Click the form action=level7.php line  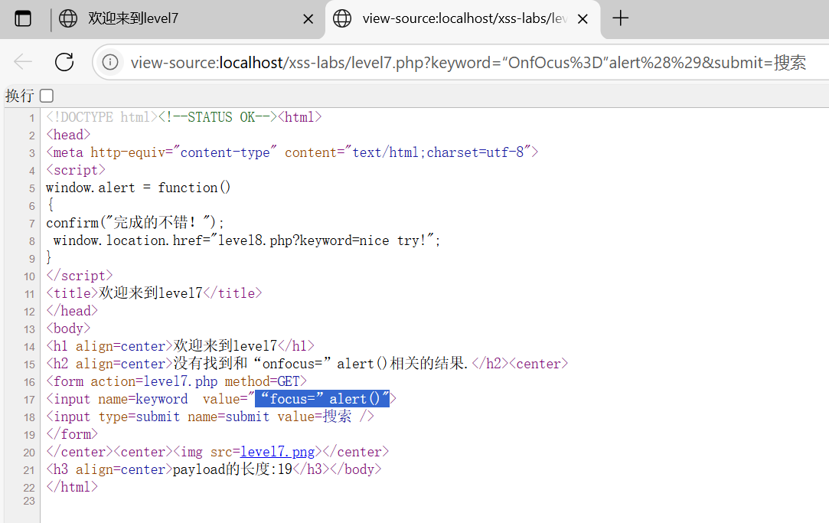pos(176,382)
